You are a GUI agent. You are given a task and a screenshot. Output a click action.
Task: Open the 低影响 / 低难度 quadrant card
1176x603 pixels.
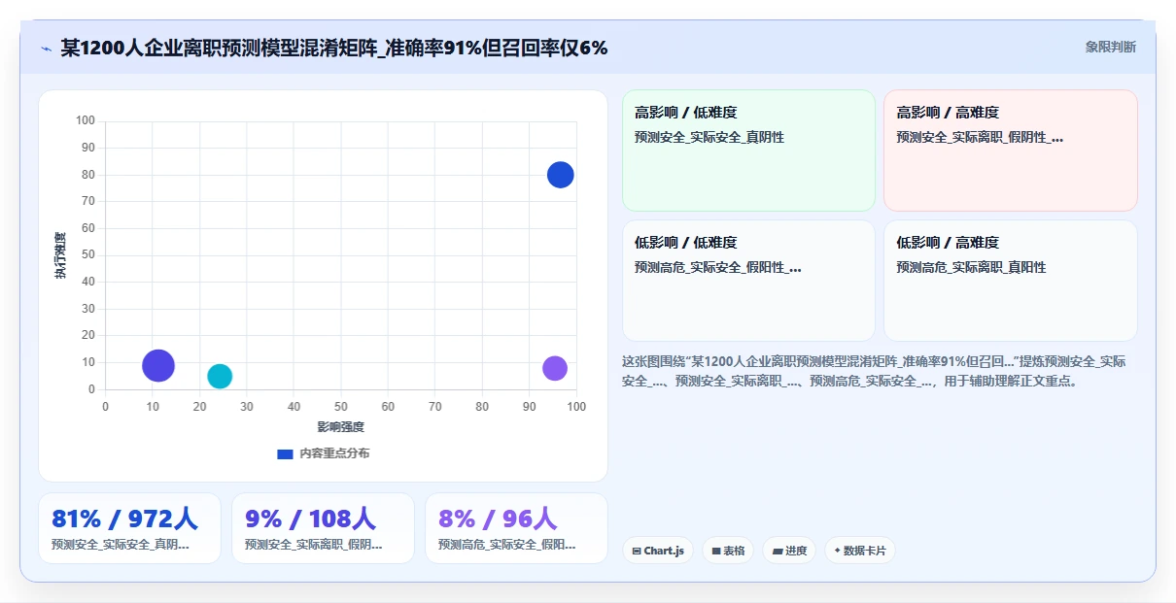pos(748,280)
